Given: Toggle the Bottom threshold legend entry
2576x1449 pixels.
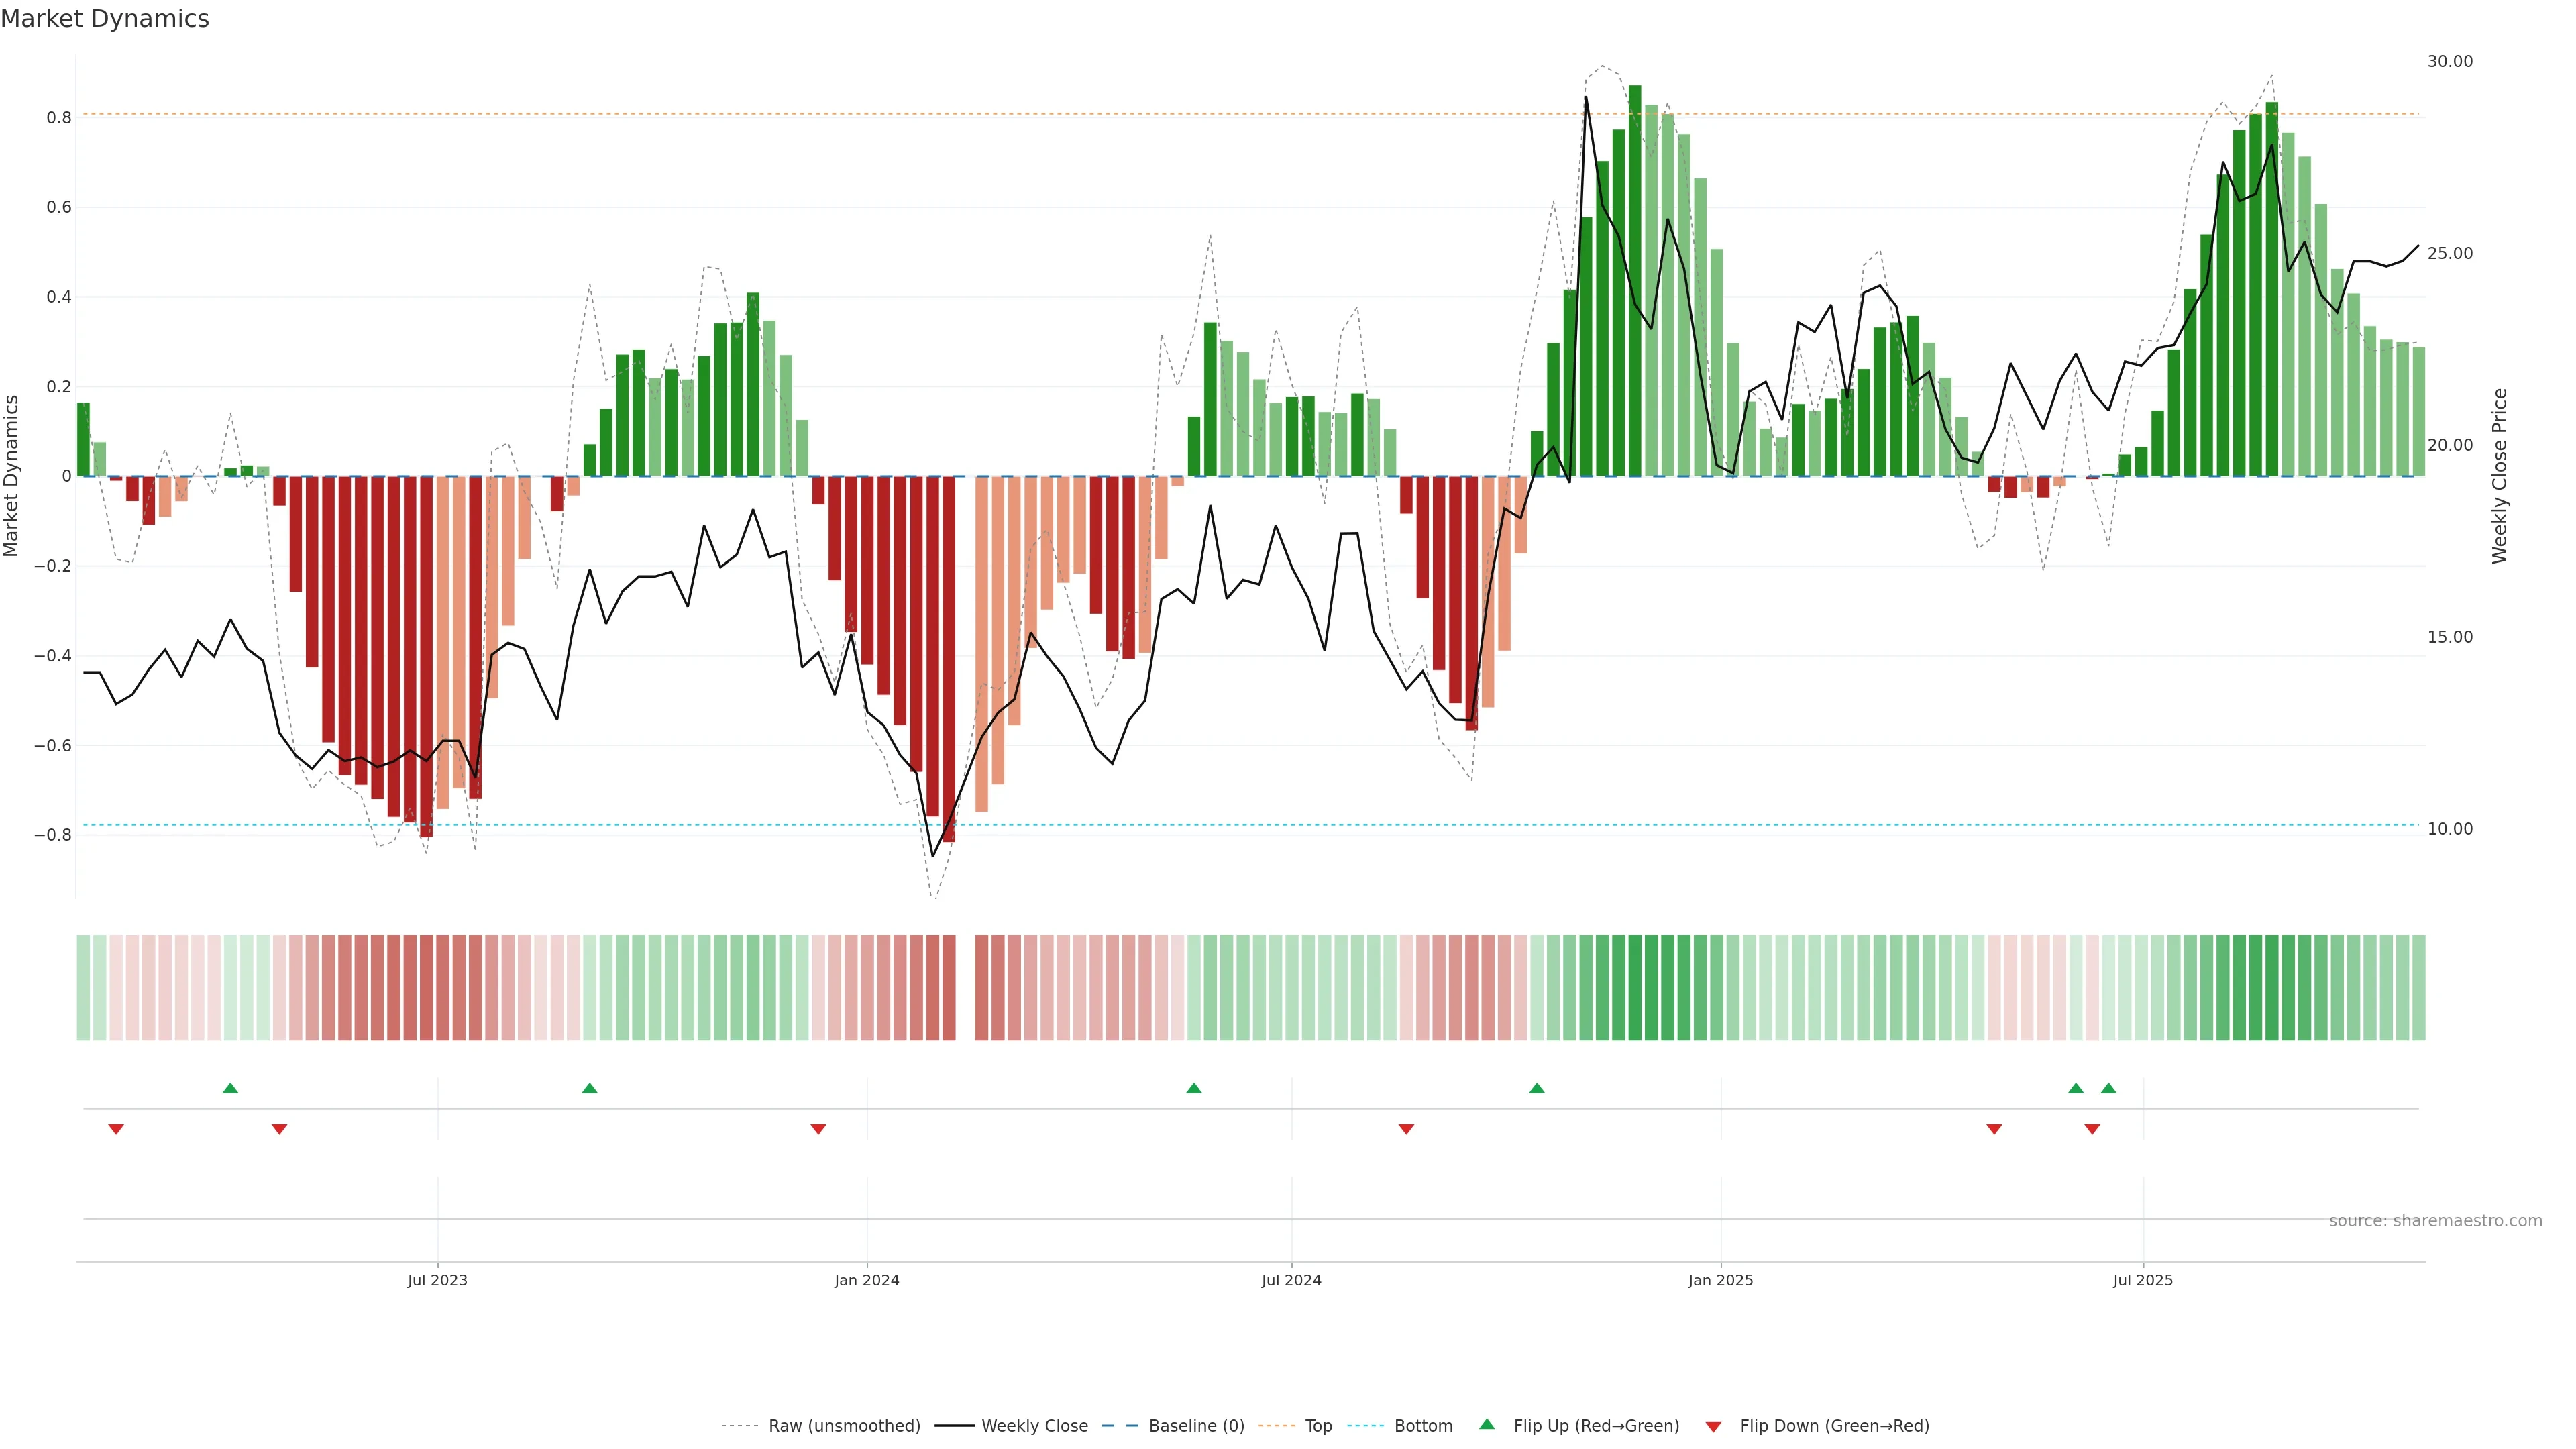Looking at the screenshot, I should [1423, 1426].
